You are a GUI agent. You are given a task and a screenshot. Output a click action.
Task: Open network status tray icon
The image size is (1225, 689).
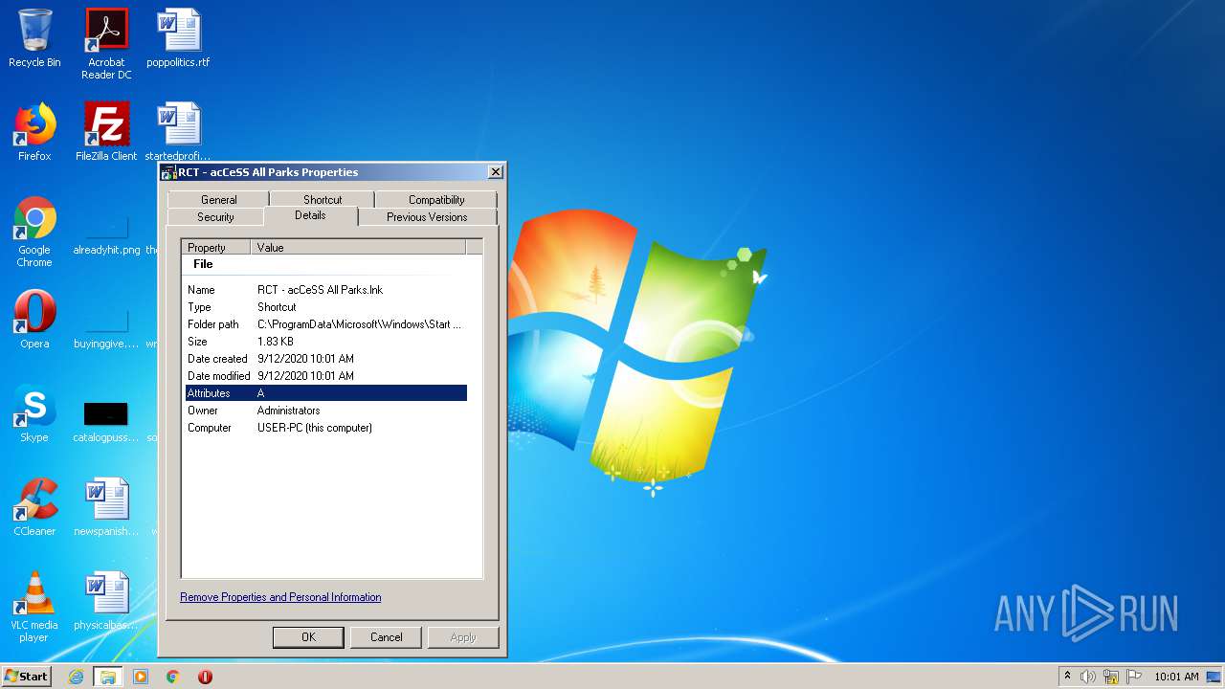(x=1111, y=677)
